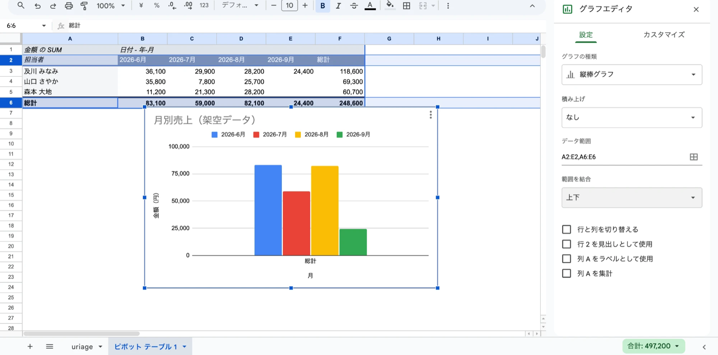Open the グラフの種類 縦棒グラフ dropdown
The width and height of the screenshot is (718, 355).
coord(631,75)
